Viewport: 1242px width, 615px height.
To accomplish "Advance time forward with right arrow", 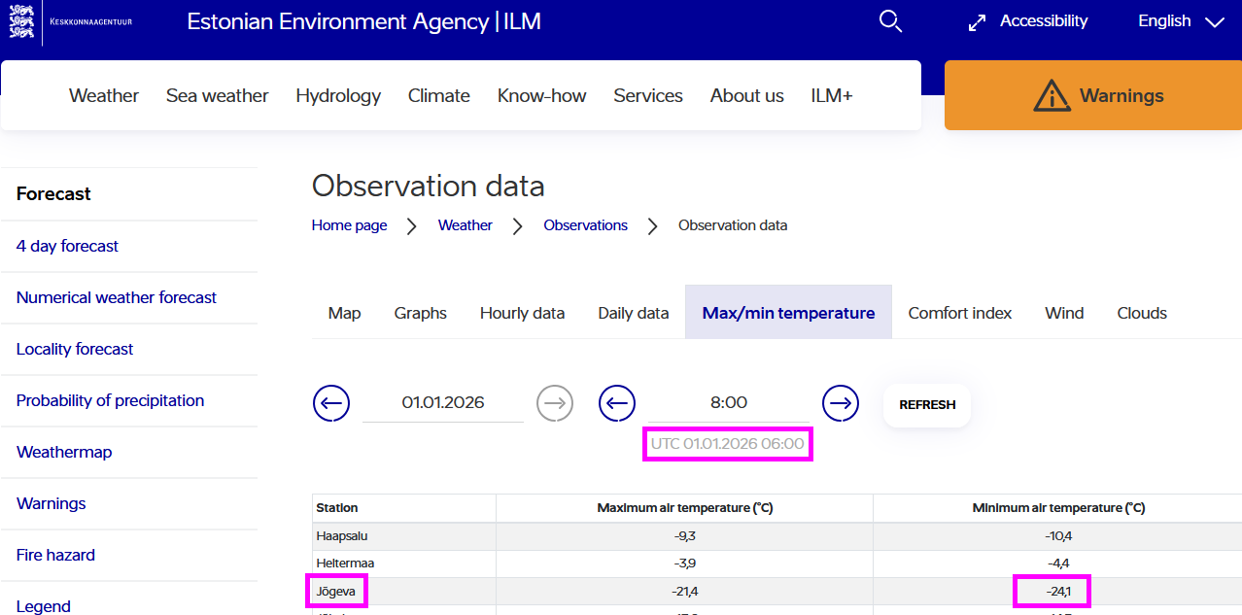I will tap(841, 402).
